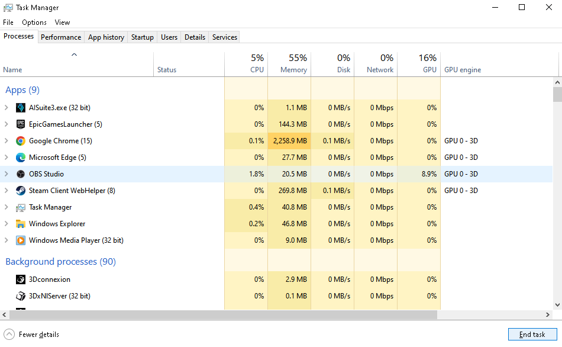
Task: Expand the AISuite3.exe process group
Action: (x=6, y=108)
